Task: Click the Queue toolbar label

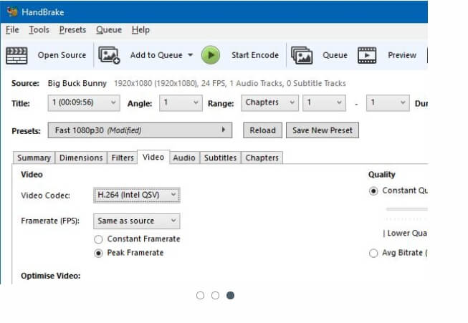Action: [x=335, y=55]
